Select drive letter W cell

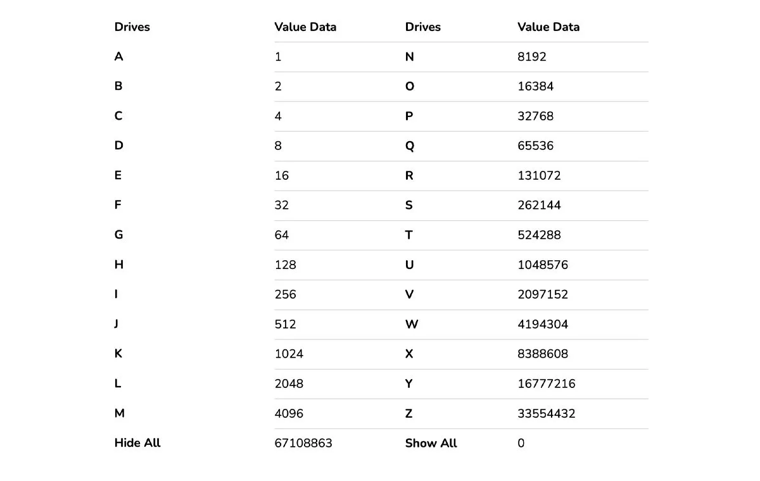pyautogui.click(x=412, y=325)
